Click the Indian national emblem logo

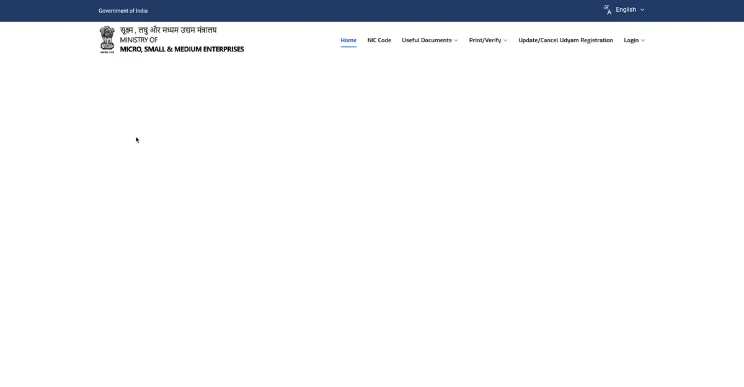[x=107, y=40]
